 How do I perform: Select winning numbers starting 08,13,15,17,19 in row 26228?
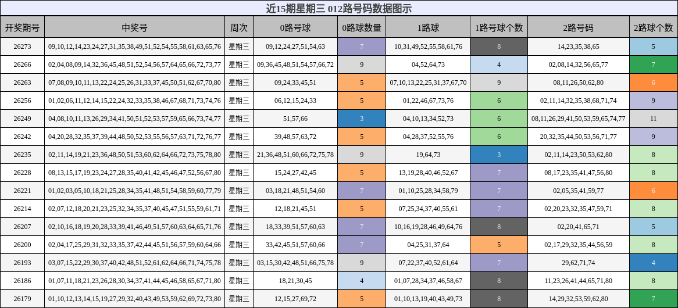134,173
